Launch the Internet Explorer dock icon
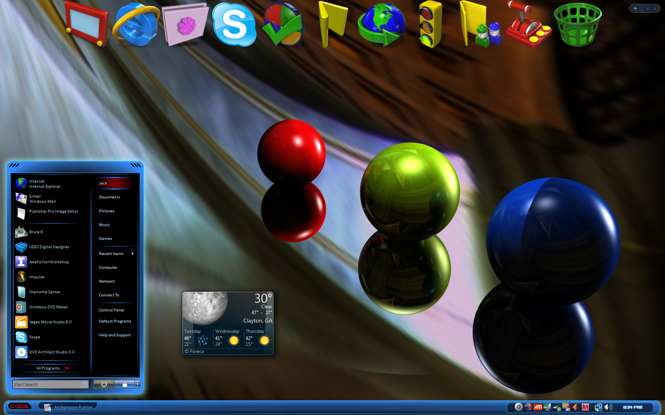 click(x=136, y=25)
